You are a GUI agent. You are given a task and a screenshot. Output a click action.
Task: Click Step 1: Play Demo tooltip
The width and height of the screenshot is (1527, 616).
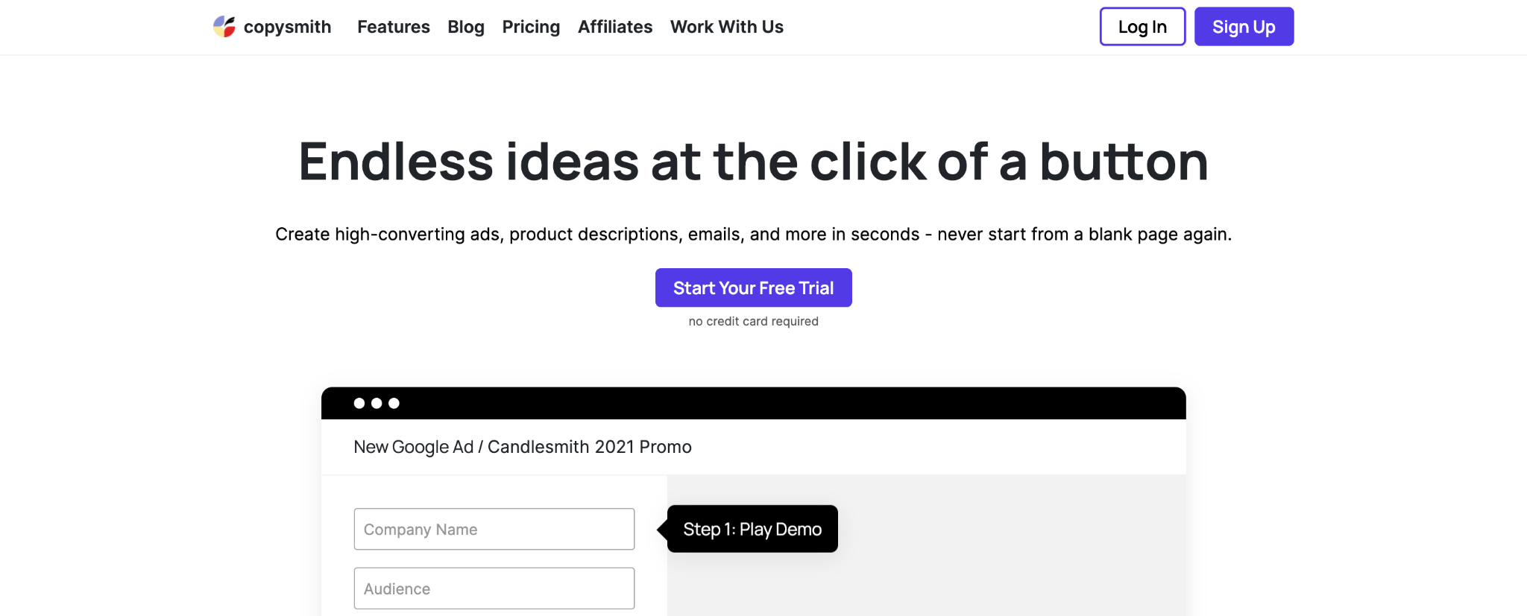coord(752,529)
